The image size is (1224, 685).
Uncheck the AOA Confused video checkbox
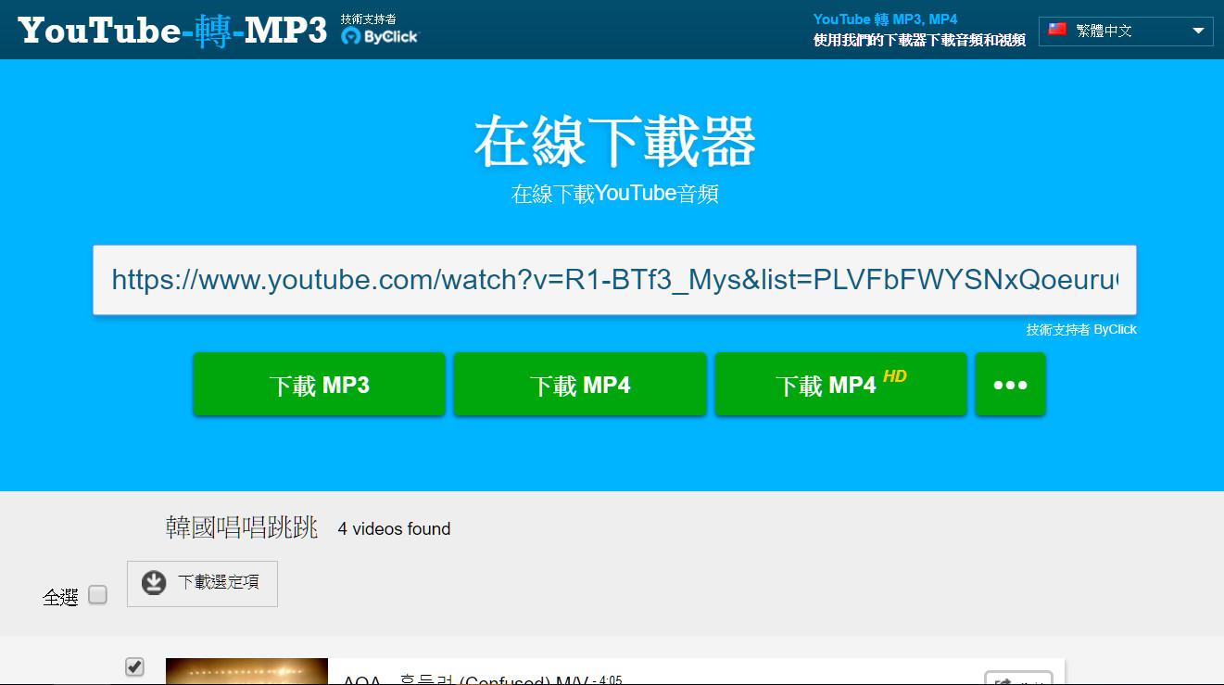[x=134, y=666]
